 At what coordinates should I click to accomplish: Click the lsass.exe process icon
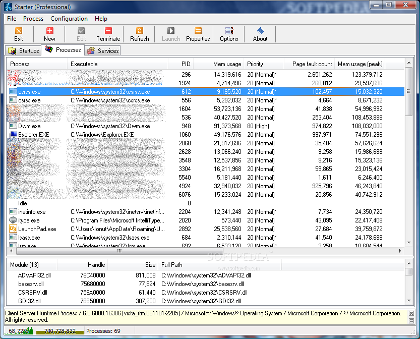[13, 238]
